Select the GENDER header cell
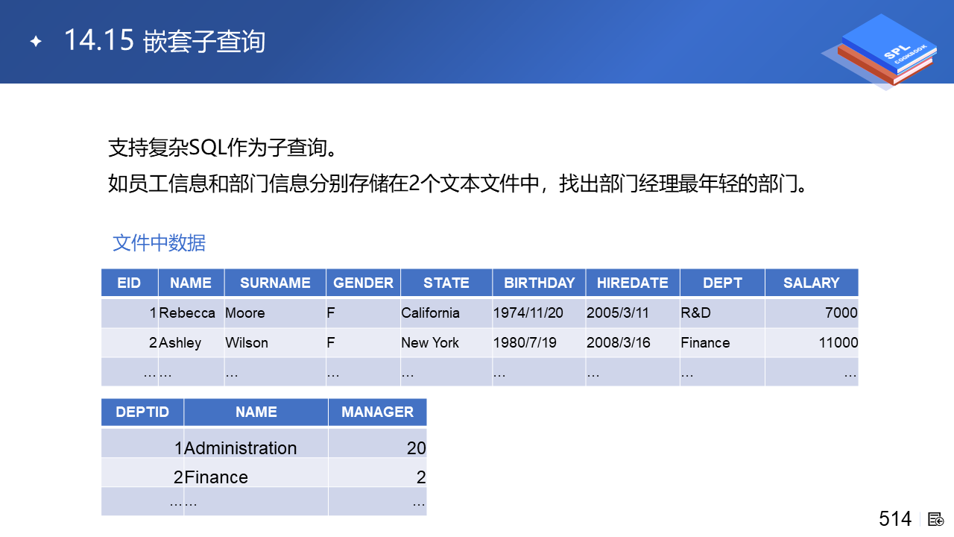 pos(363,283)
